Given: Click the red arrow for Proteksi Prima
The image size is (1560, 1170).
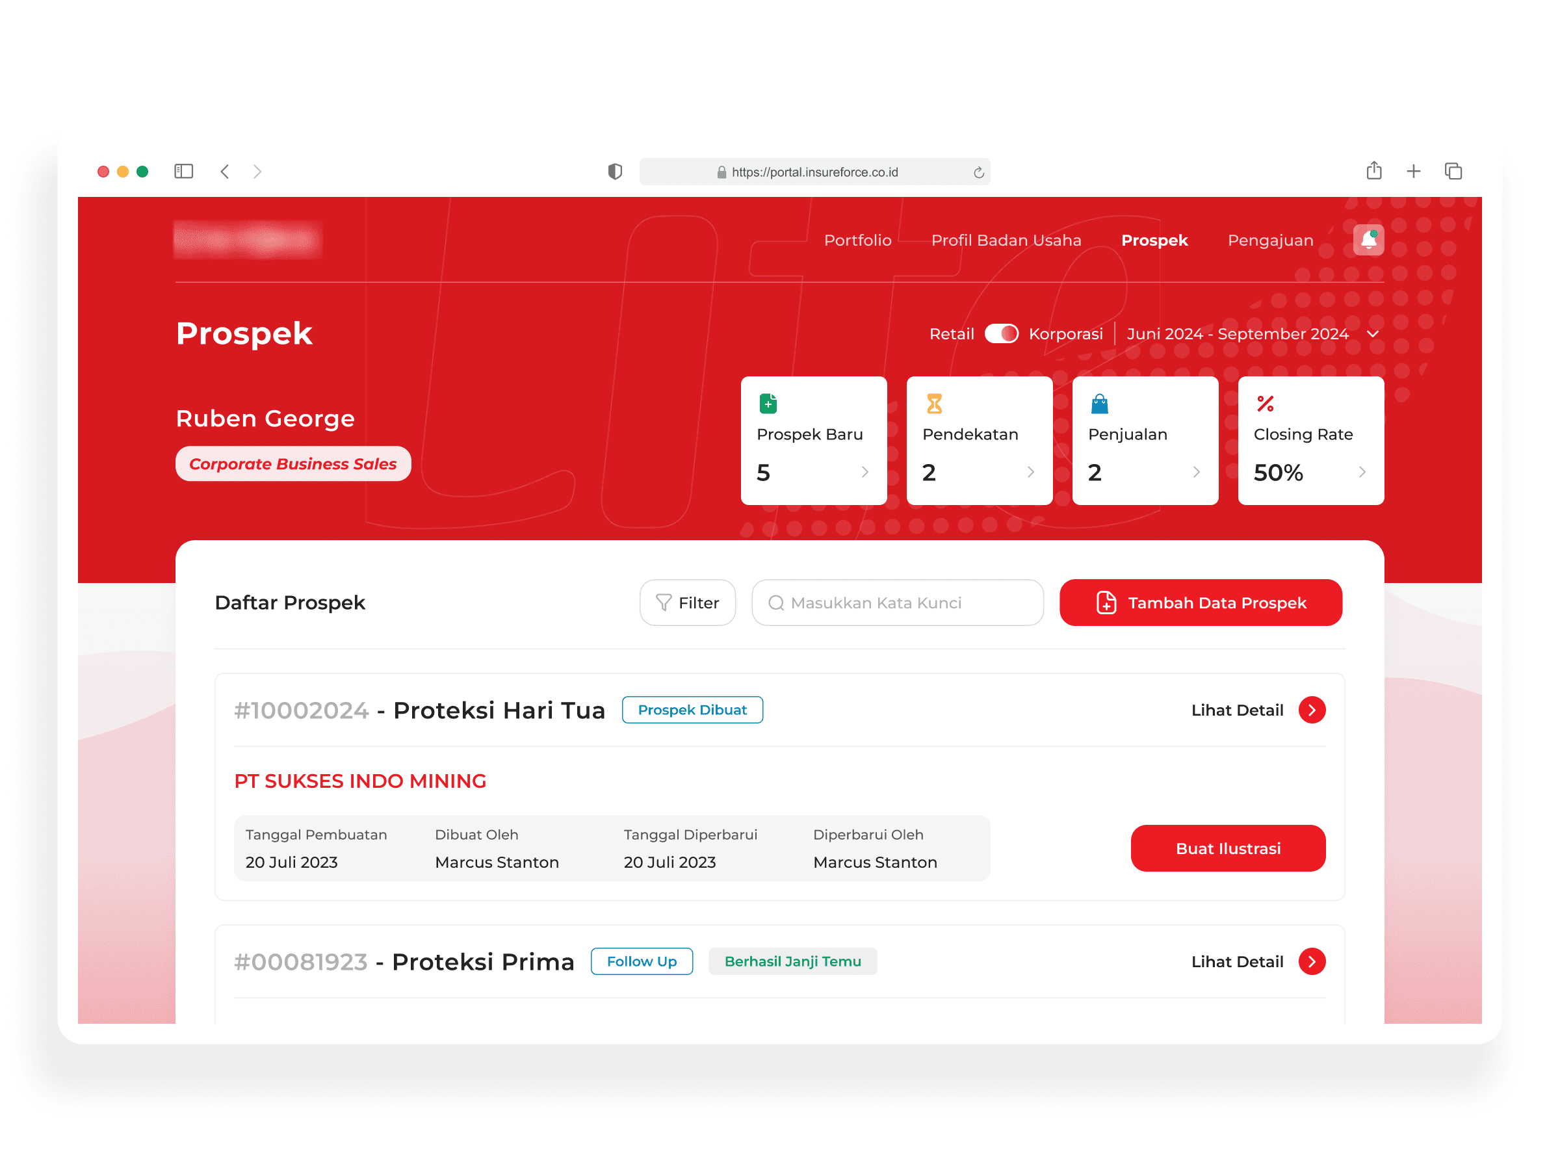Looking at the screenshot, I should tap(1311, 961).
